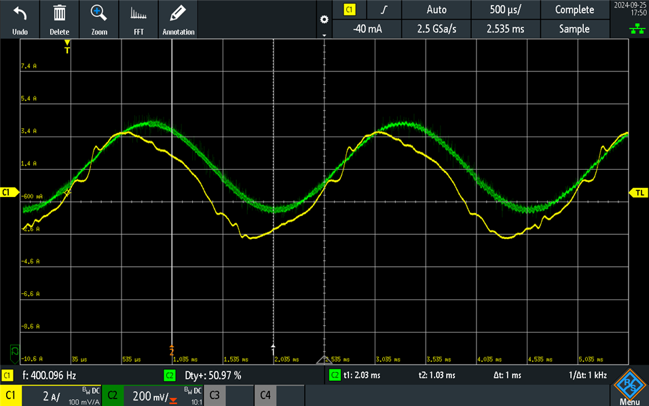The image size is (649, 406).
Task: Click the -40 mA trigger level field
Action: click(367, 29)
